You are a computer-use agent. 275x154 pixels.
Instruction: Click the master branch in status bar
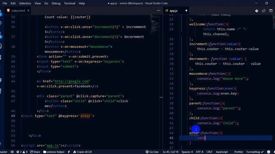coord(4,152)
